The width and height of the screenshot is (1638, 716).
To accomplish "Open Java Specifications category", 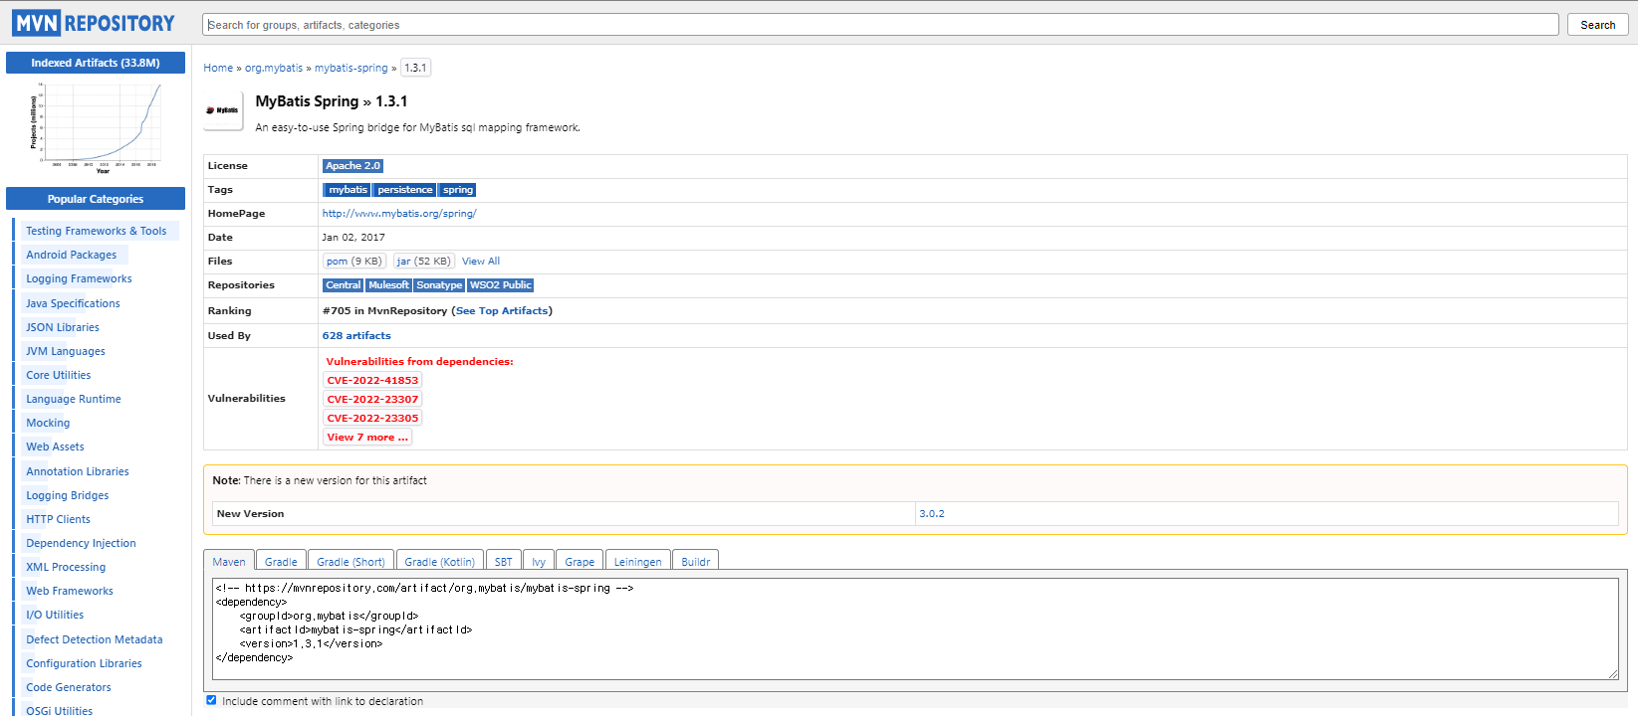I will pyautogui.click(x=73, y=303).
